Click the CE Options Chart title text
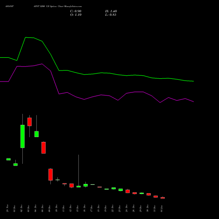Viewport: 219px width, 219px height. (x=57, y=7)
